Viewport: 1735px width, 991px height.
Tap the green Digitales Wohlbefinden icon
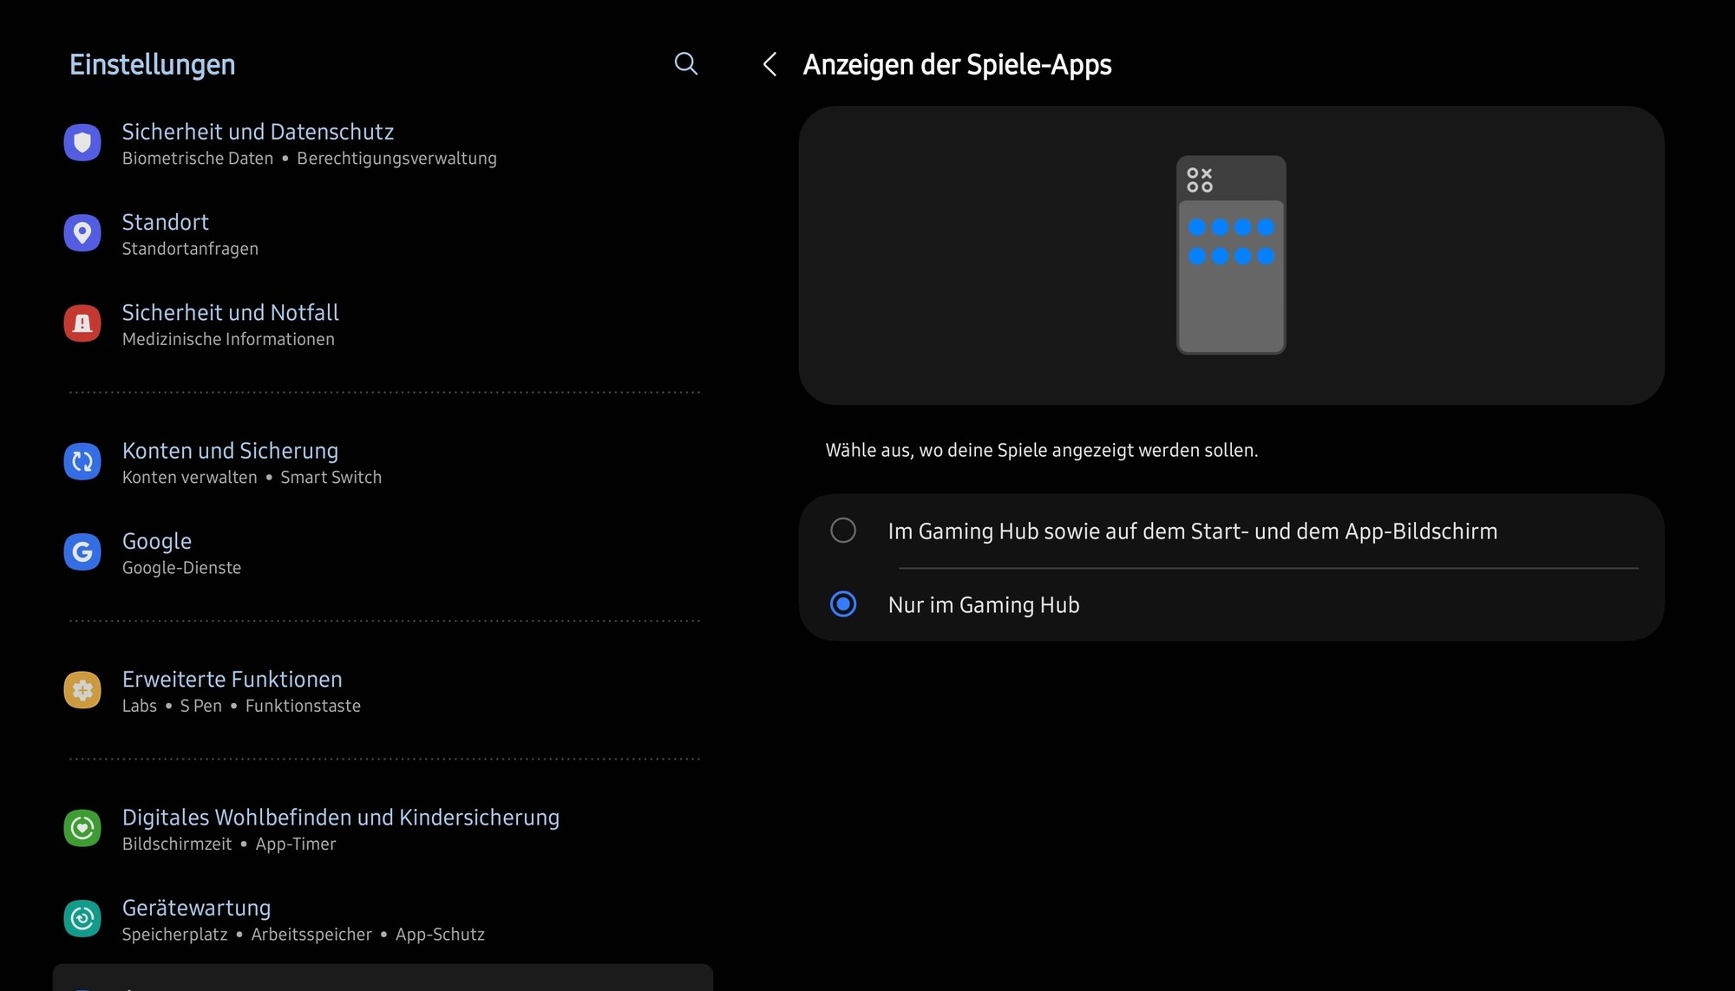(82, 828)
